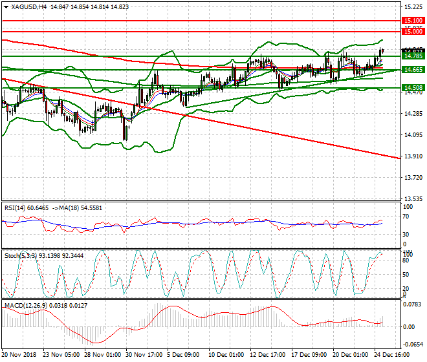This screenshot has width=427, height=362.
Task: Click the Stochastic scale value 80
Action: click(x=406, y=261)
